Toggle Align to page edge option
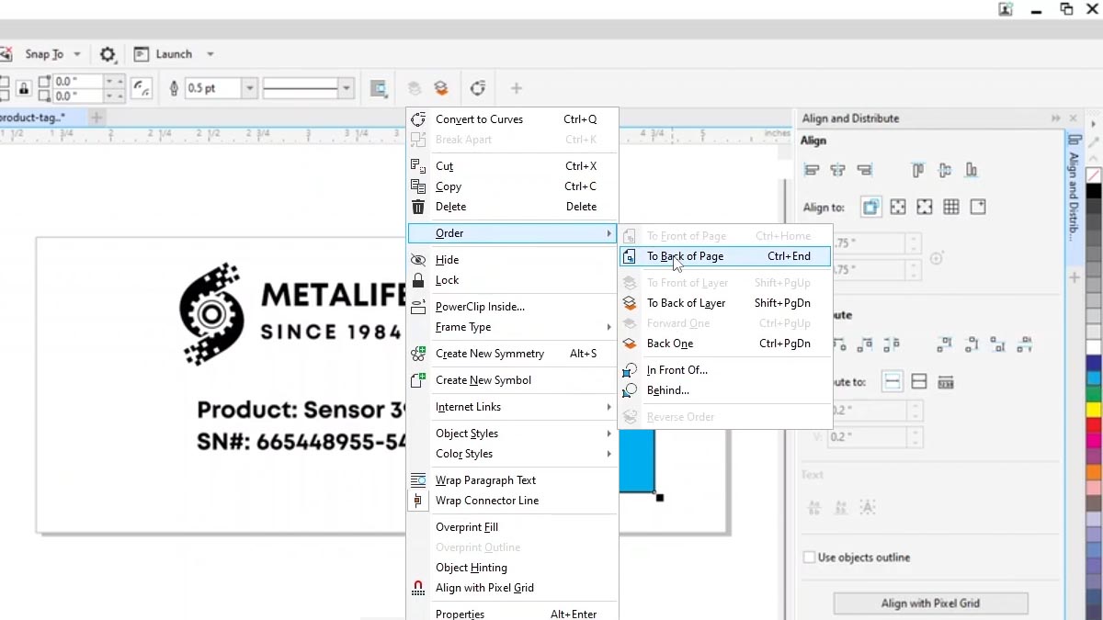 pyautogui.click(x=897, y=207)
